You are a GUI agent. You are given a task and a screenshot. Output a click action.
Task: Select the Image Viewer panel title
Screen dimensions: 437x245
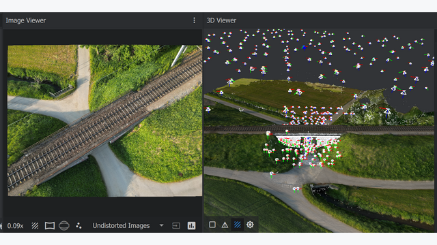coord(26,20)
